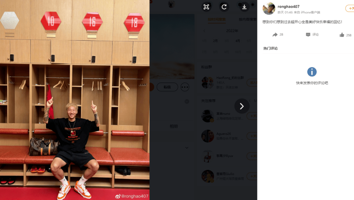Viewport: 354px width, 200px height.
Task: Go to the next photo arrow
Action: 242,106
